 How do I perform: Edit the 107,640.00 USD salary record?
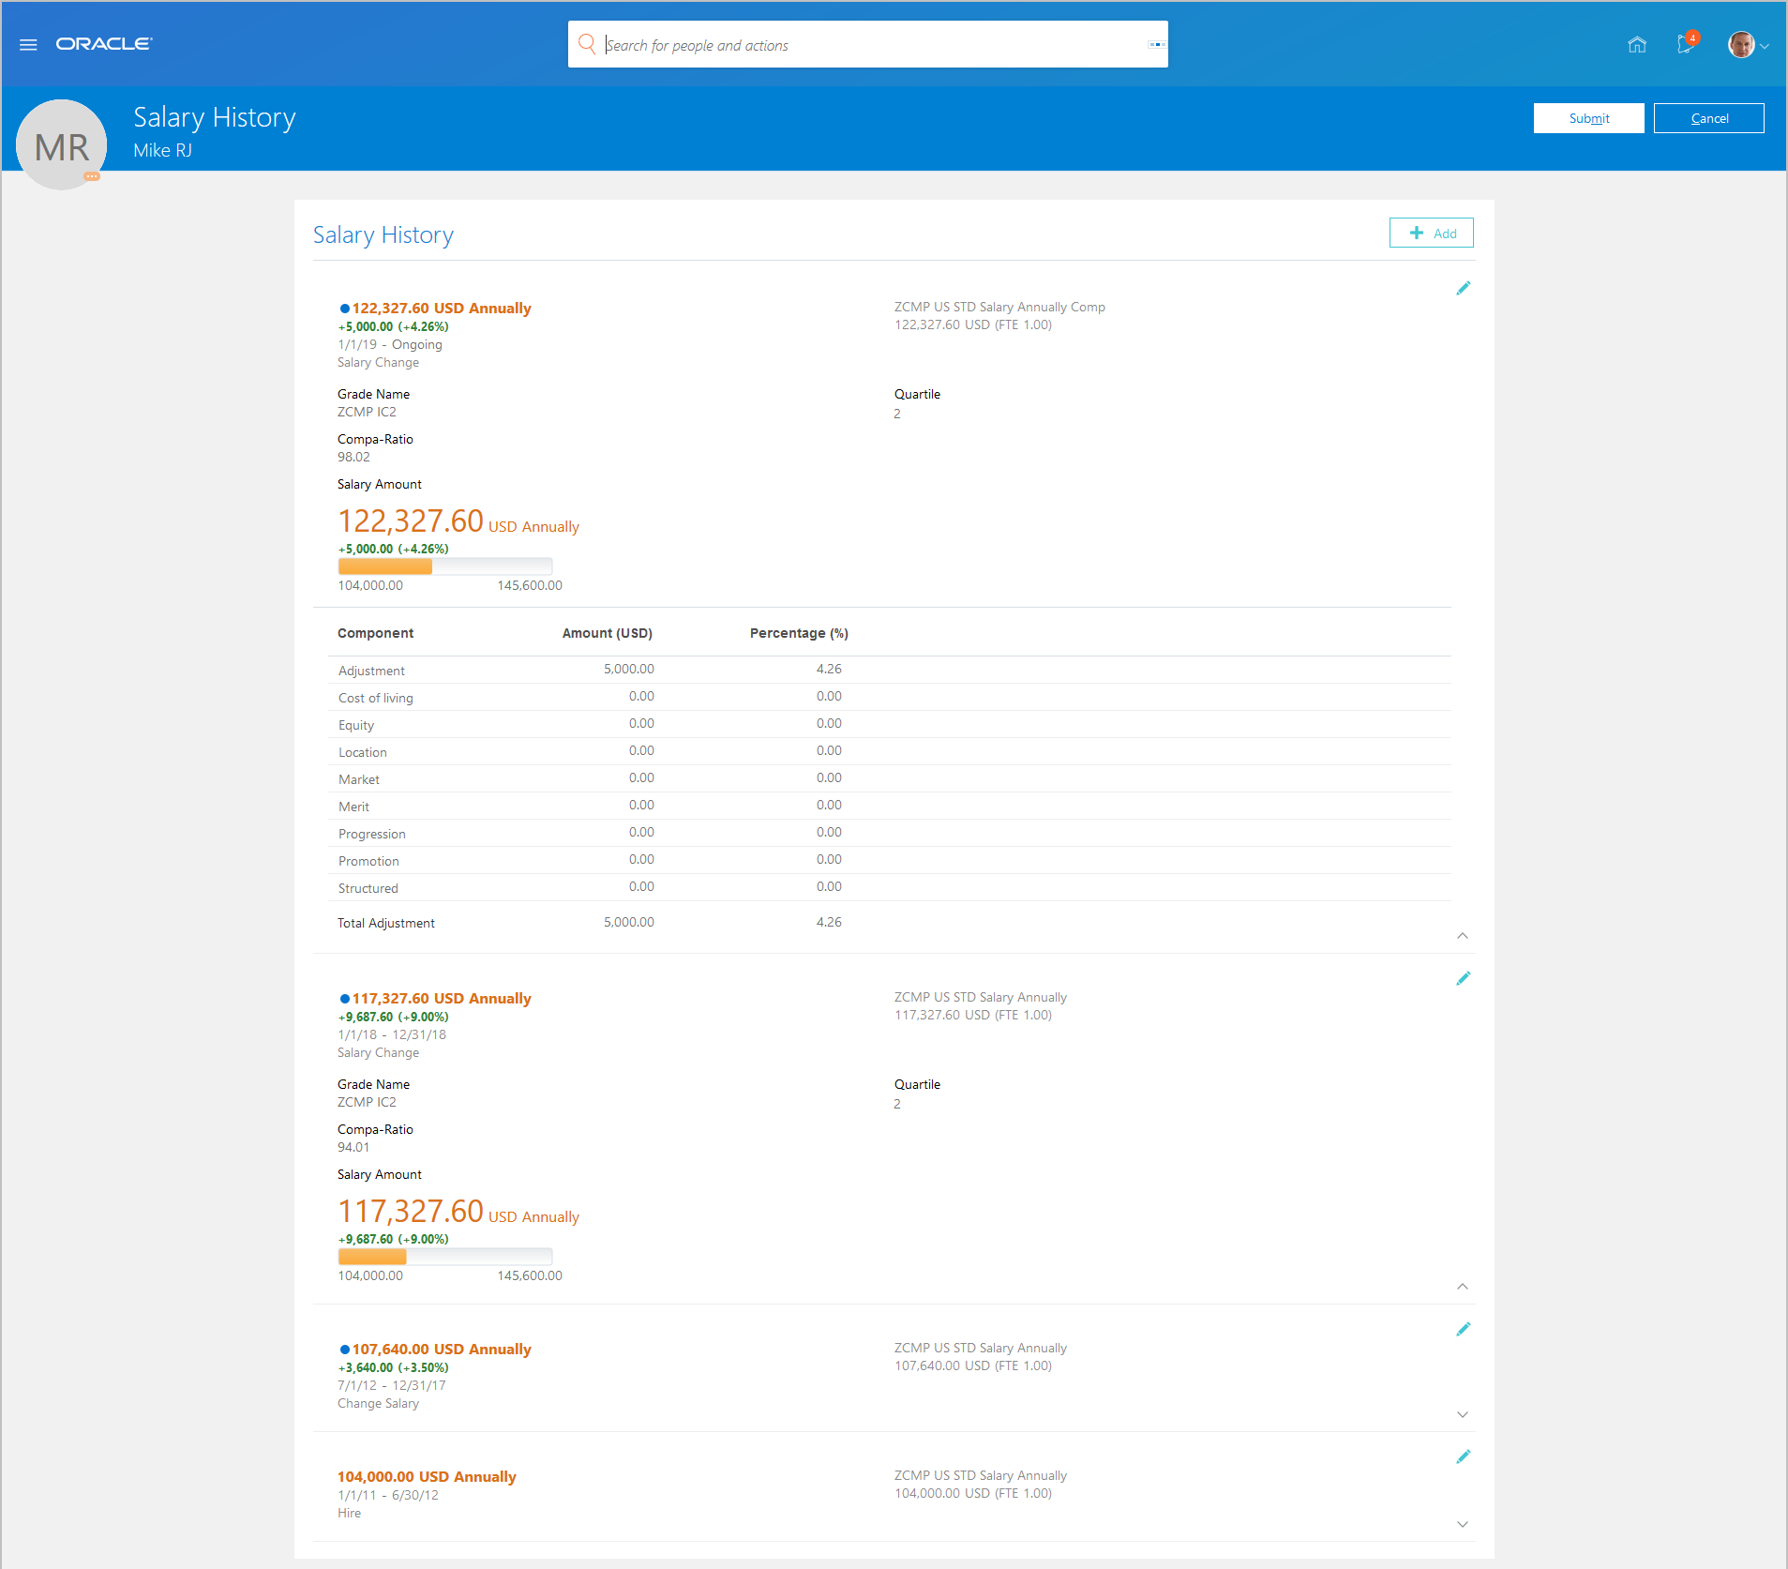tap(1463, 1329)
